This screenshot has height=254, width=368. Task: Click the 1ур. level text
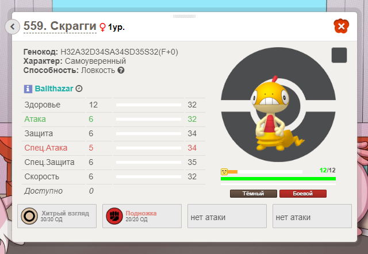(116, 27)
